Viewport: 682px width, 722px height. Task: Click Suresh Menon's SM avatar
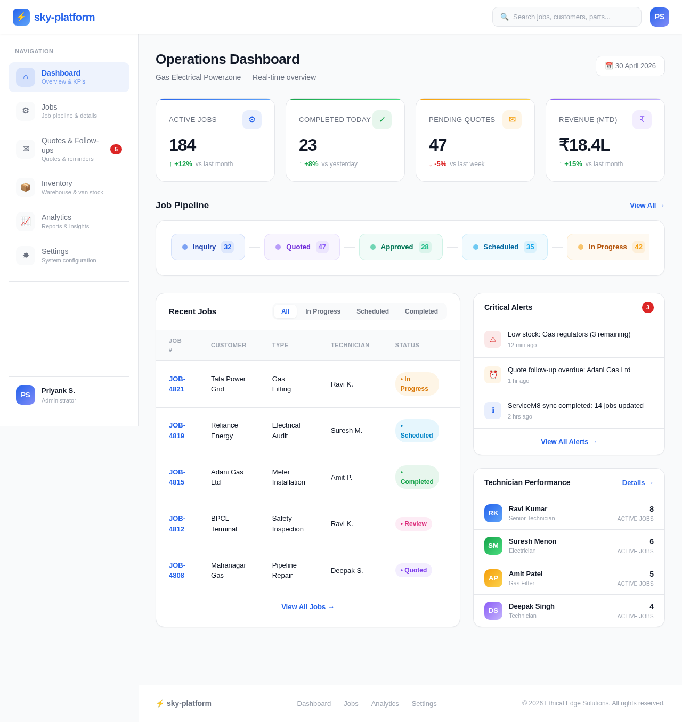[x=493, y=546]
